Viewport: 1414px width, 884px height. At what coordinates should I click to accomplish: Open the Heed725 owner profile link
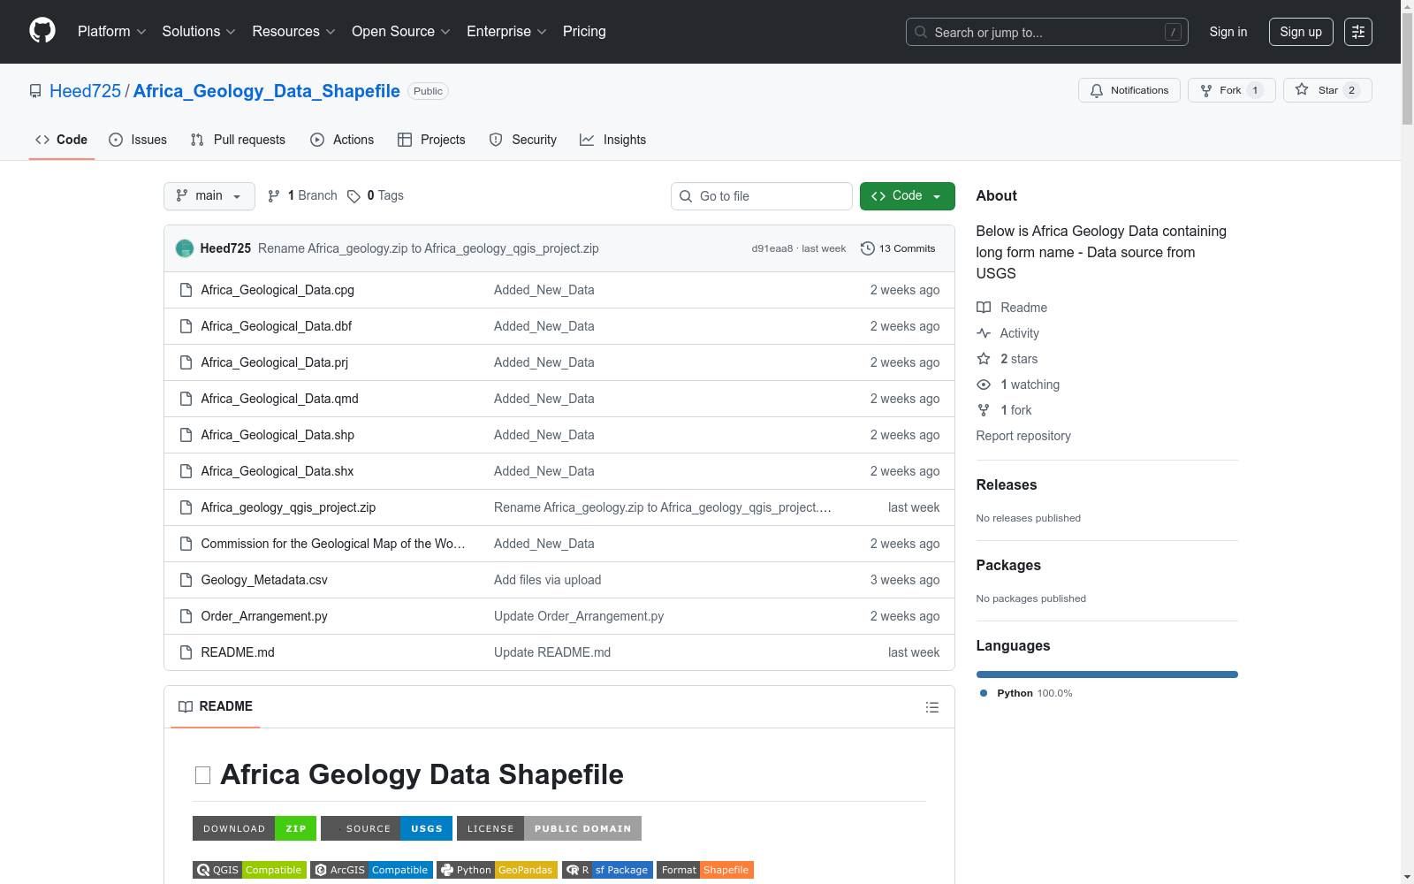coord(85,91)
